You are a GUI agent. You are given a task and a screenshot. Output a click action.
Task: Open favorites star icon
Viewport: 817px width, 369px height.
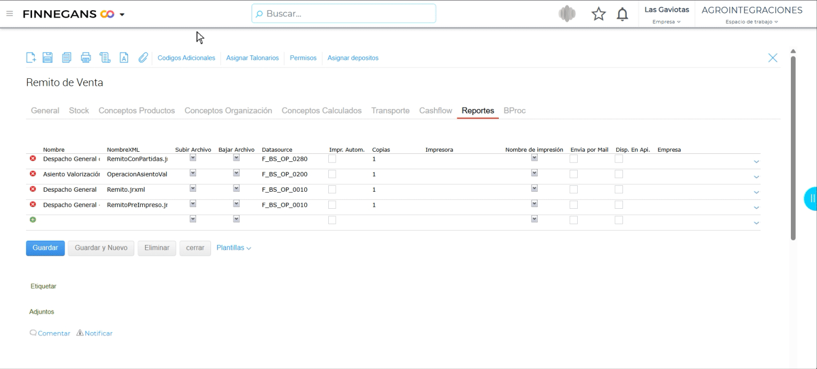[x=599, y=14]
